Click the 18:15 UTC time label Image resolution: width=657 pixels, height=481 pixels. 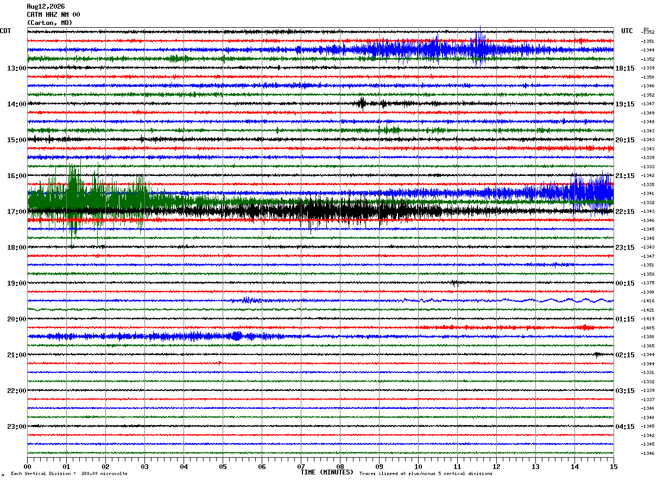[x=624, y=68]
